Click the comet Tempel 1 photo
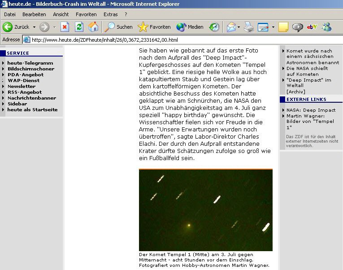Image resolution: width=343 pixels, height=270 pixels. click(205, 210)
